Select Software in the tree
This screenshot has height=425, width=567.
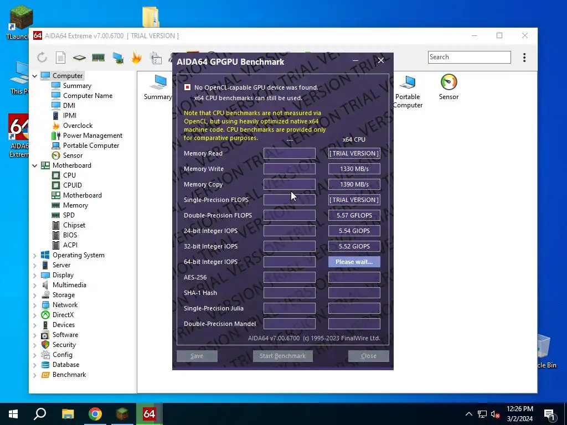pyautogui.click(x=65, y=335)
